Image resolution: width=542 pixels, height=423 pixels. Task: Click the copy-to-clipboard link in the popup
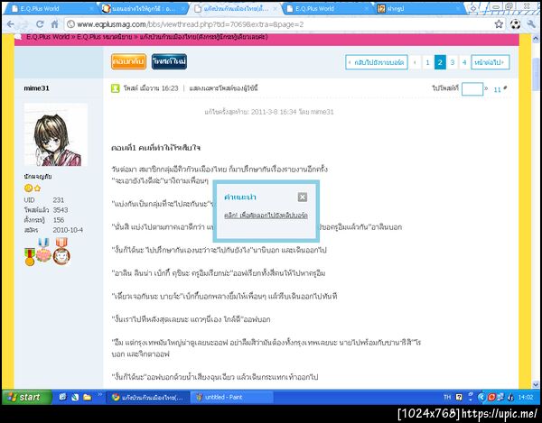click(x=266, y=216)
